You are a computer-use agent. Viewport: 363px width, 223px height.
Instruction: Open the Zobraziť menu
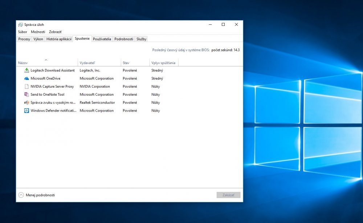coord(55,32)
